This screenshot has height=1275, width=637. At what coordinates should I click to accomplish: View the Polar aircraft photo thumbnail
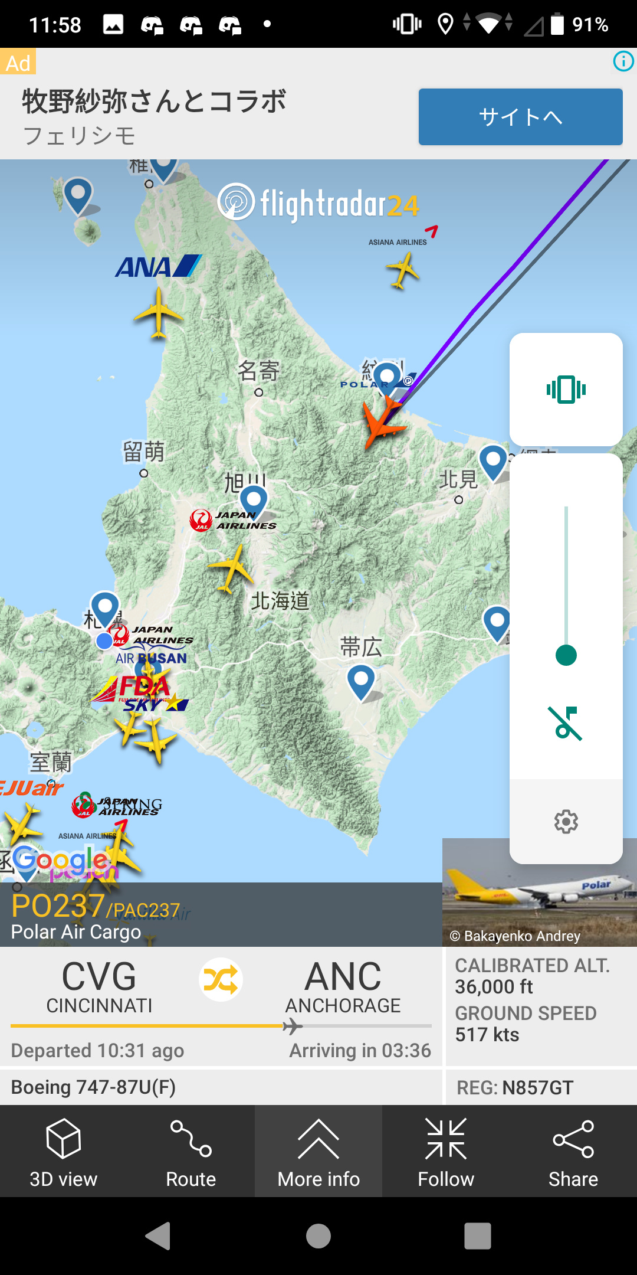pos(540,892)
